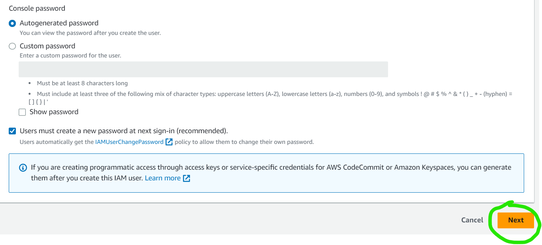Click 'You can view the password' description text
The width and height of the screenshot is (542, 245).
click(x=90, y=33)
